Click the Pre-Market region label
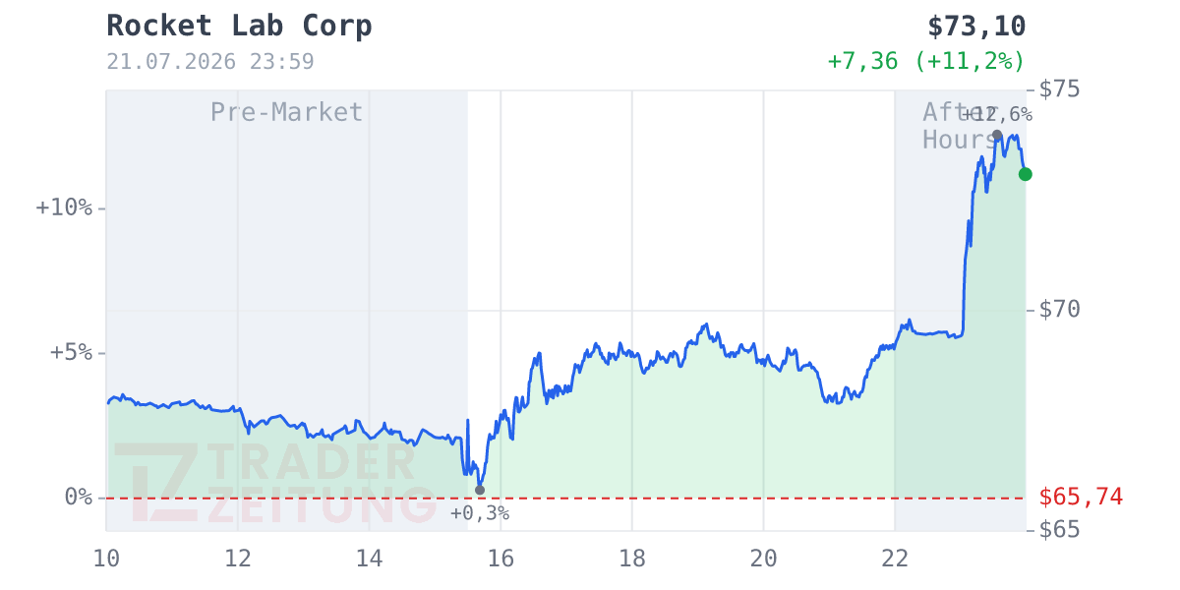1180x590 pixels. [286, 112]
